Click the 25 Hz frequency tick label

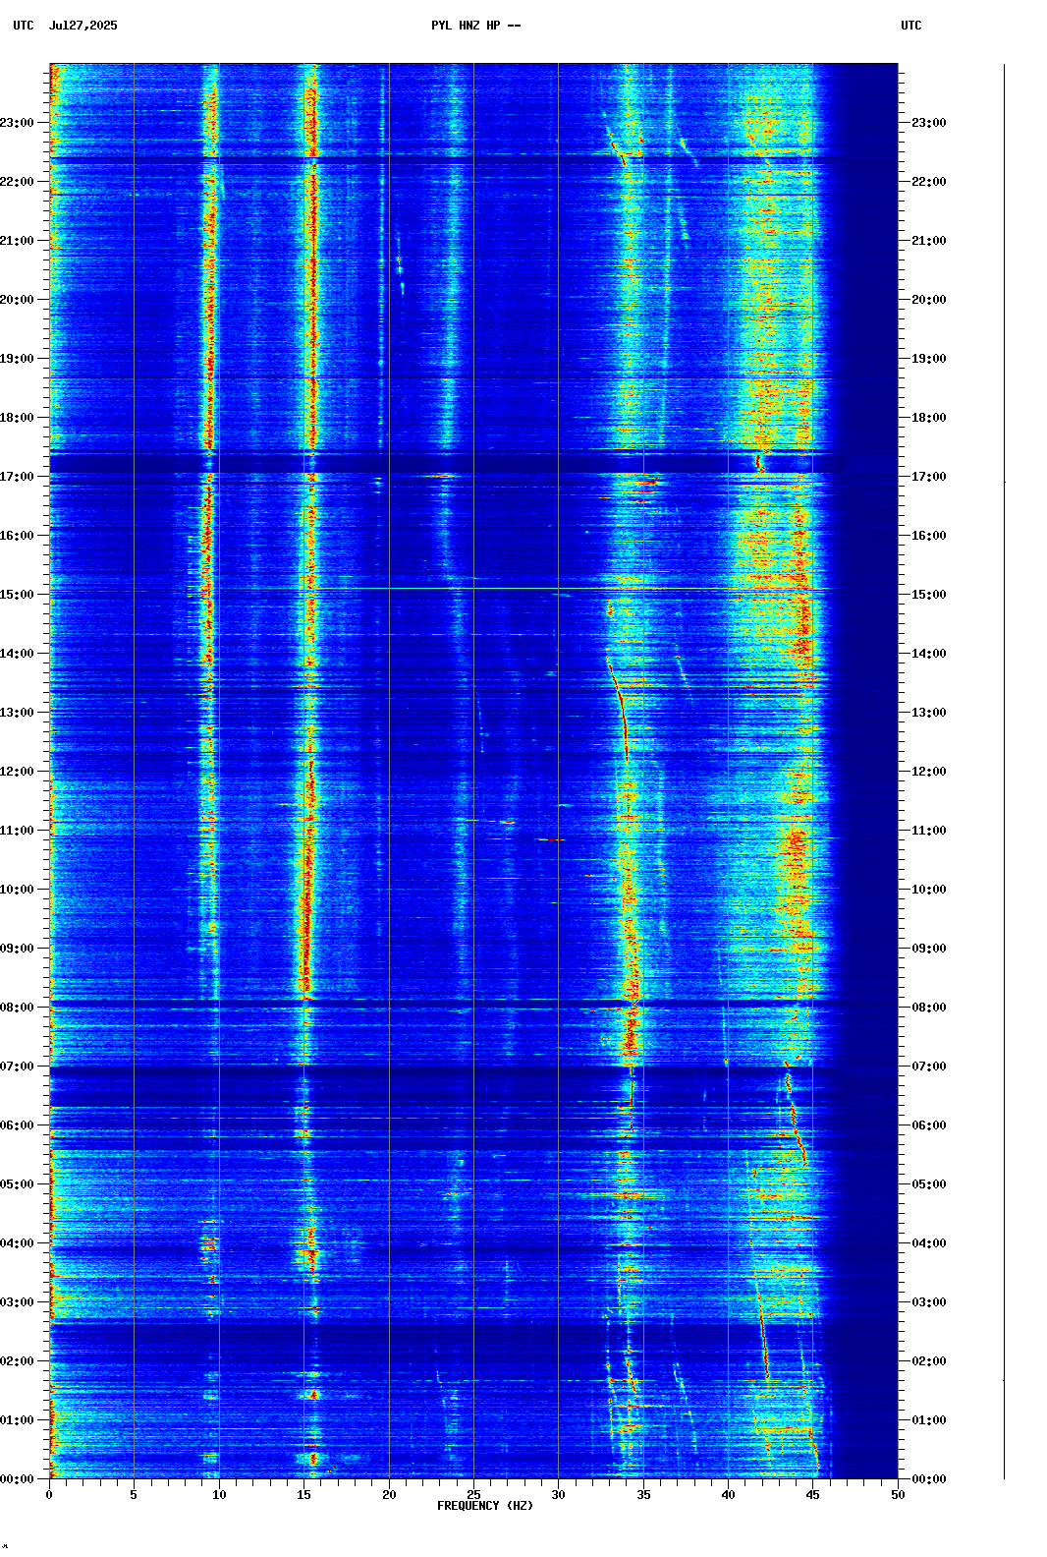coord(473,1495)
